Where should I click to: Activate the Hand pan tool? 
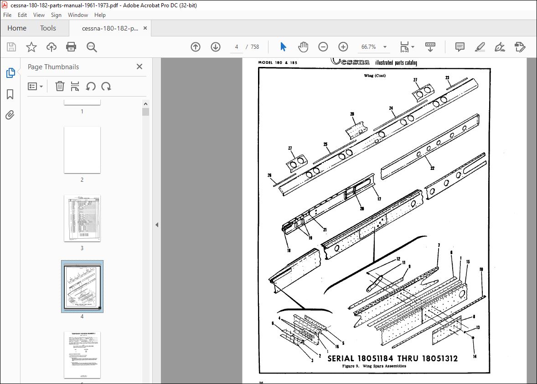click(303, 47)
